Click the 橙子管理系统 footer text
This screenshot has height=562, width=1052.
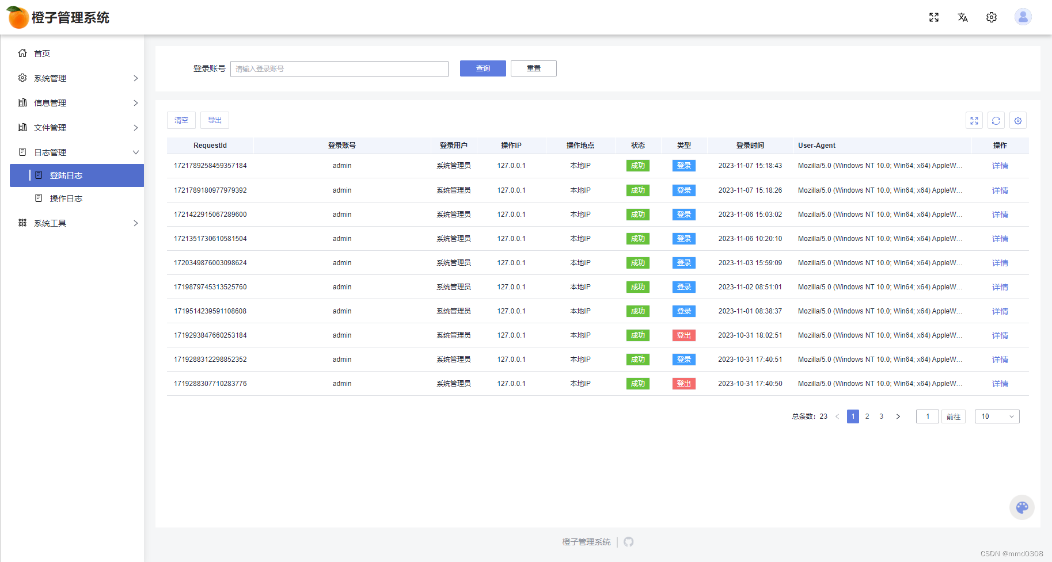586,542
